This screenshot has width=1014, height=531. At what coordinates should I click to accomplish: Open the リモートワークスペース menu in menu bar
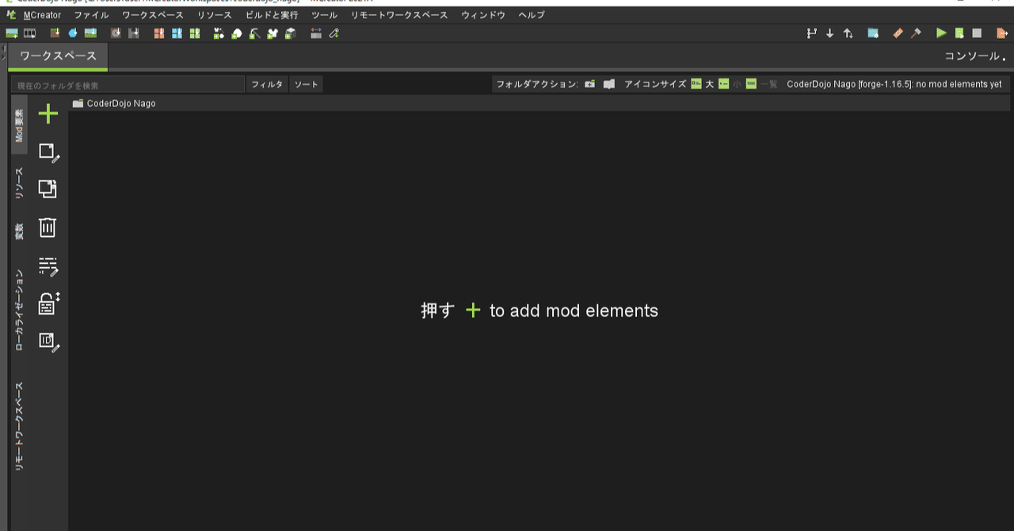(x=399, y=15)
